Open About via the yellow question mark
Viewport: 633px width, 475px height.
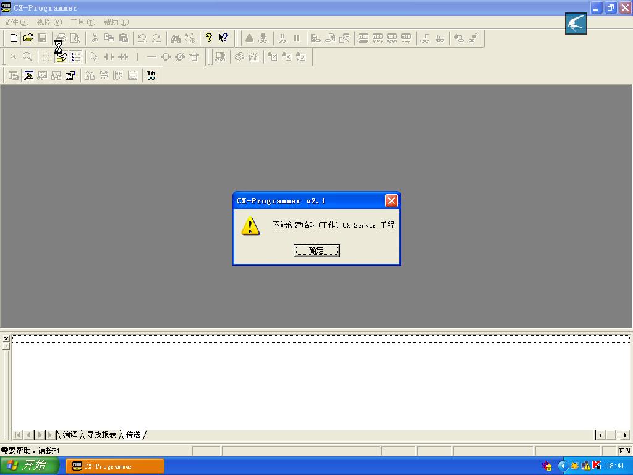[x=209, y=38]
